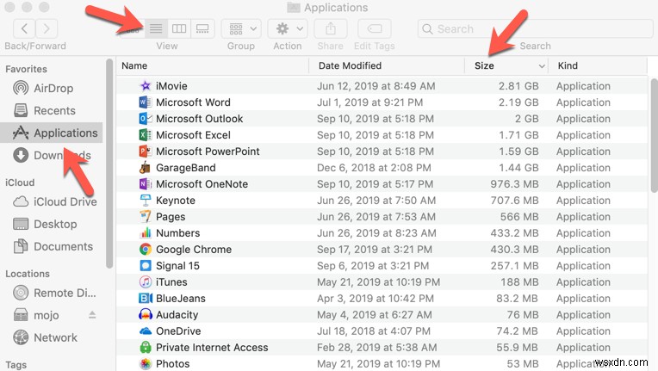Switch to list view
Screen dimensions: 658x371
click(x=156, y=28)
